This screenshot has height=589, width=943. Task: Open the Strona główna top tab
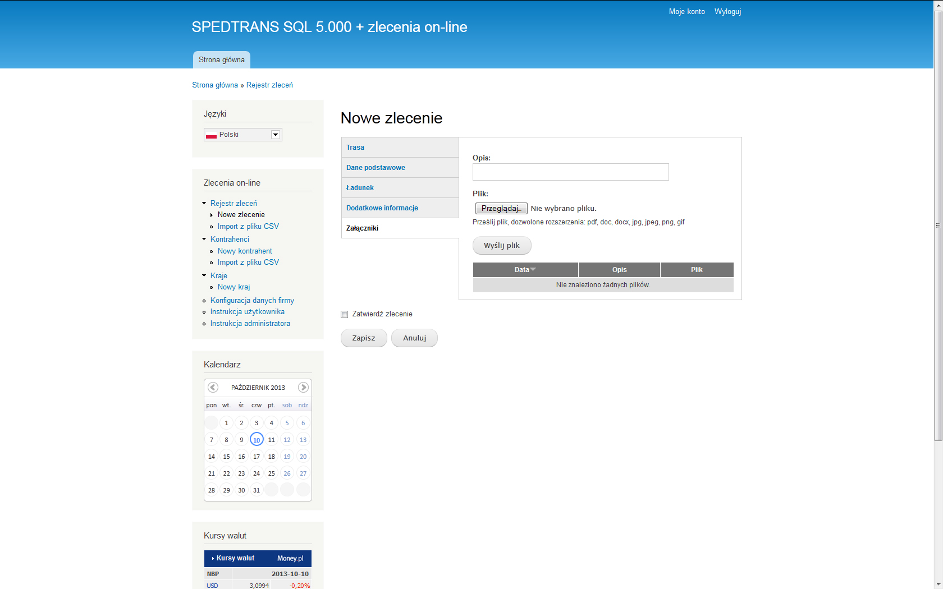(x=222, y=59)
